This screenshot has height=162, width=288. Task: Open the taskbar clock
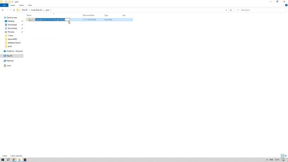277,160
